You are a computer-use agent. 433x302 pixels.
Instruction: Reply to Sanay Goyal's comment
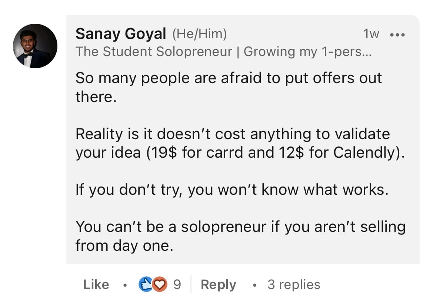pyautogui.click(x=218, y=285)
